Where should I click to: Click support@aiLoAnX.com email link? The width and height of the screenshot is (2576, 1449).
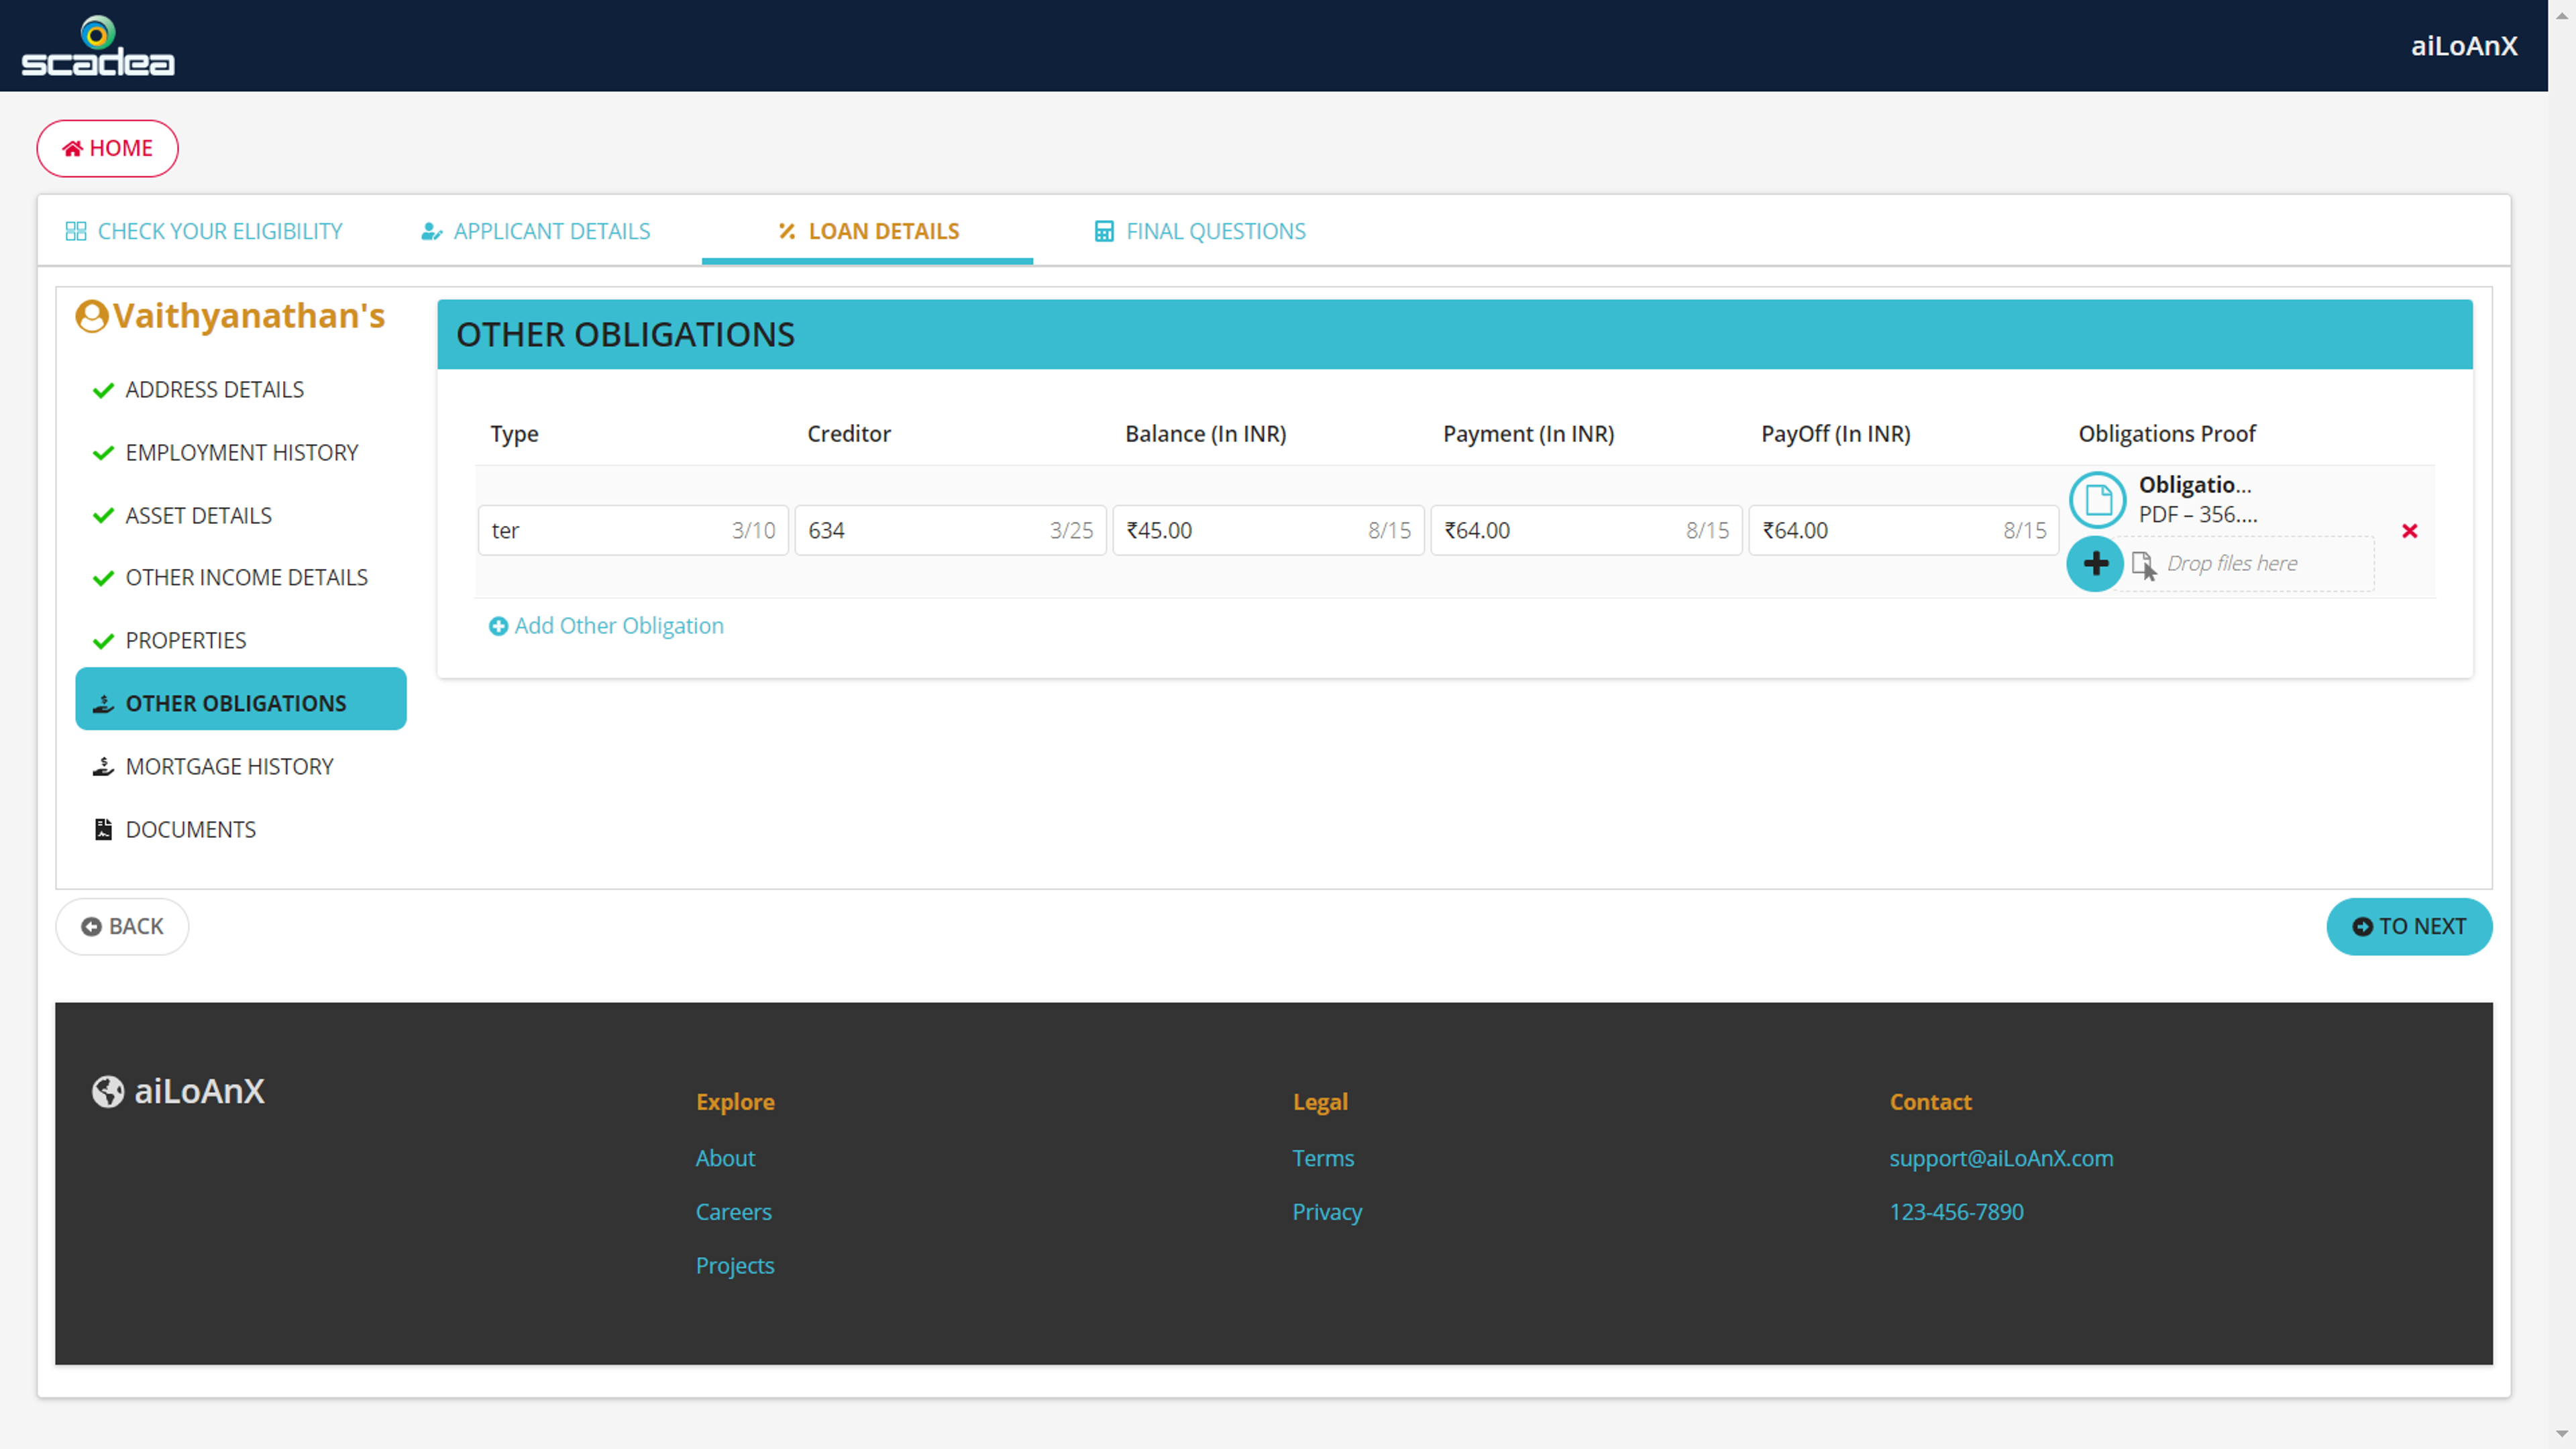tap(2001, 1158)
